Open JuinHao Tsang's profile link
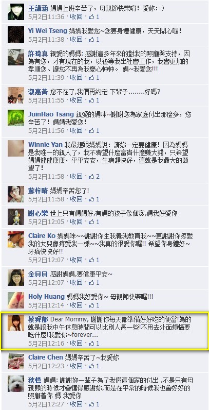 point(51,114)
